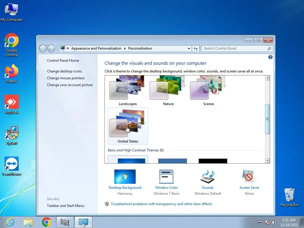Image resolution: width=304 pixels, height=228 pixels.
Task: Click the network status tray icon
Action: 259,222
